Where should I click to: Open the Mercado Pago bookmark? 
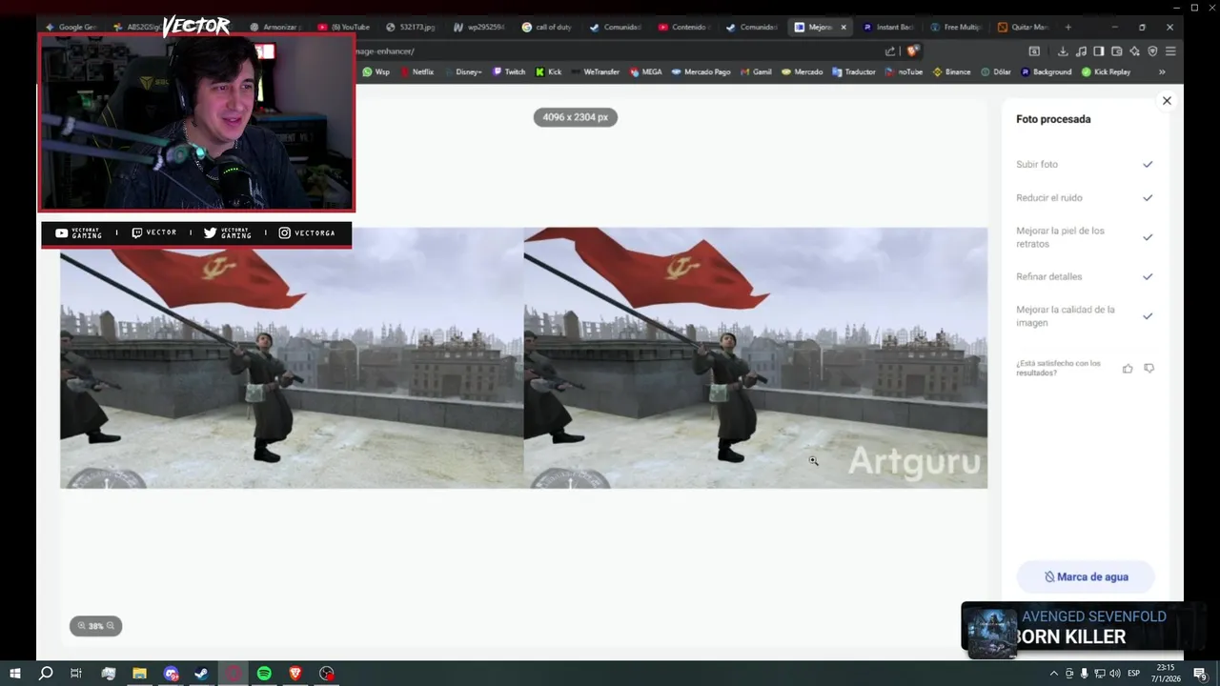click(701, 72)
